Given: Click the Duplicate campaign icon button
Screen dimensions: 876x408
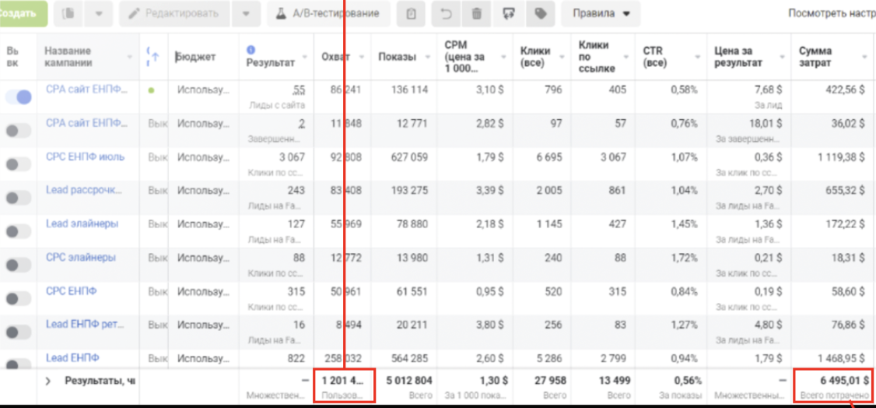Looking at the screenshot, I should [x=69, y=13].
